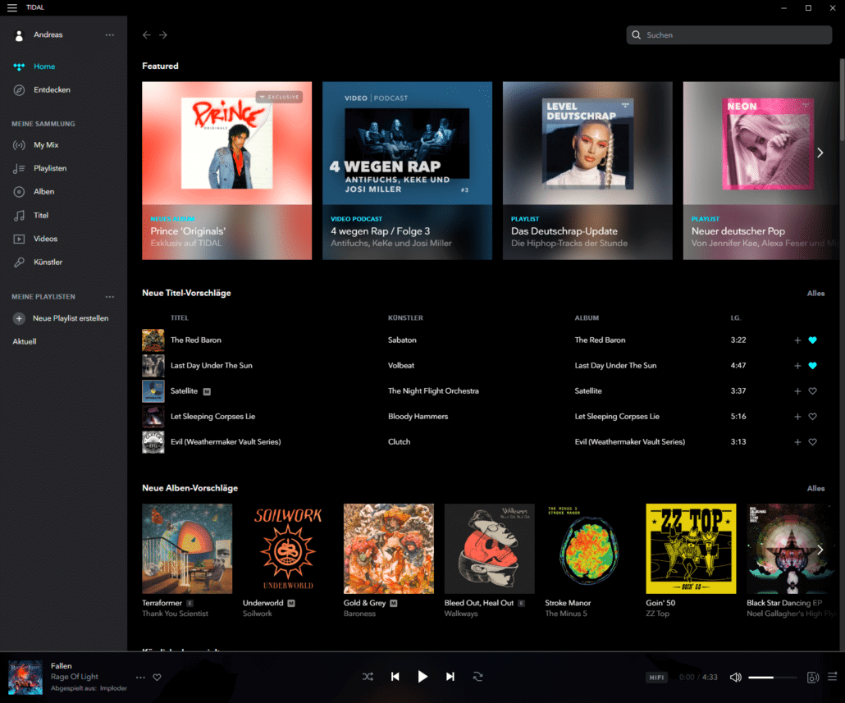Play the current track
The width and height of the screenshot is (845, 703).
(x=422, y=677)
